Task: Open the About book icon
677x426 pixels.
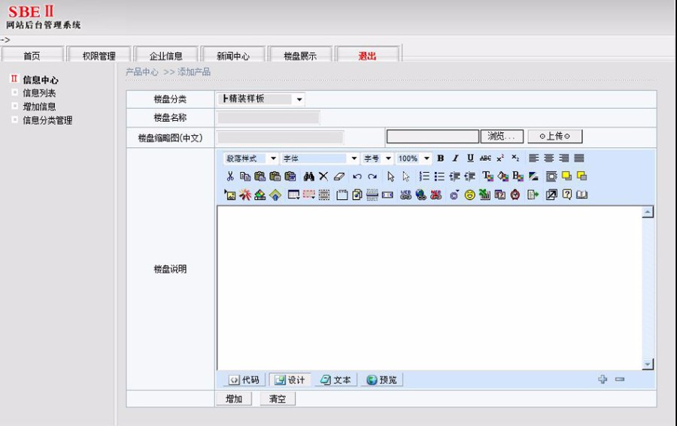Action: point(581,195)
